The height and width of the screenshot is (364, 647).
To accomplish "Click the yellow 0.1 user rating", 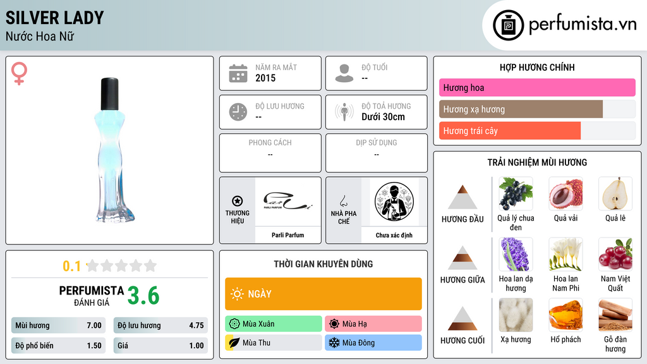I will (x=72, y=266).
